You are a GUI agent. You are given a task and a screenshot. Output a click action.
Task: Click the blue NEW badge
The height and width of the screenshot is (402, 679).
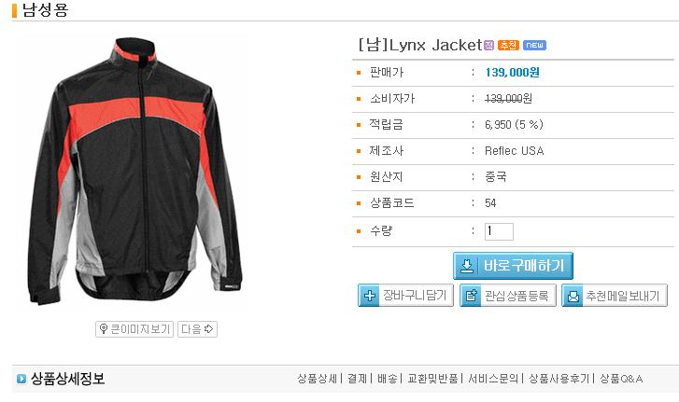pyautogui.click(x=535, y=45)
